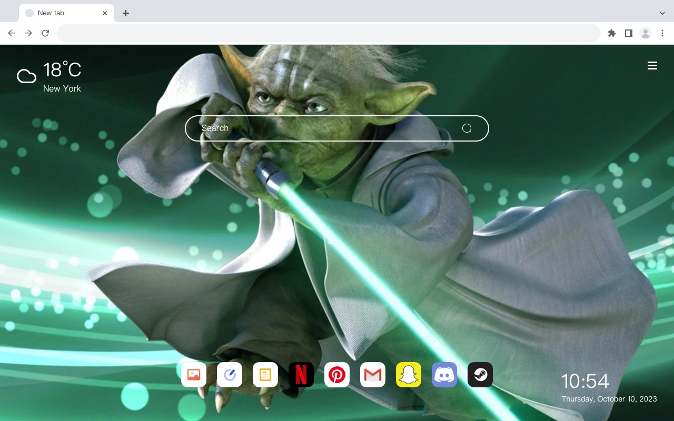Open the Steam shortcut

click(480, 375)
